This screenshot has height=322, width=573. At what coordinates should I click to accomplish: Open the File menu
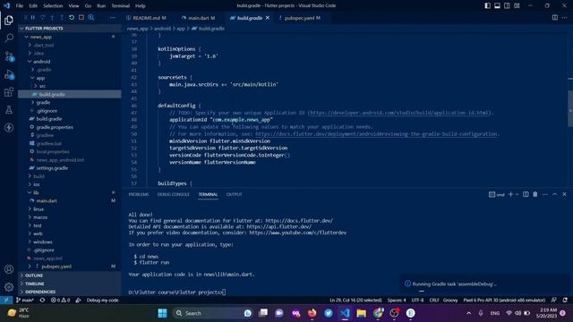coord(20,5)
